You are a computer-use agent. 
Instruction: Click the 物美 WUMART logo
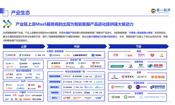155,66
